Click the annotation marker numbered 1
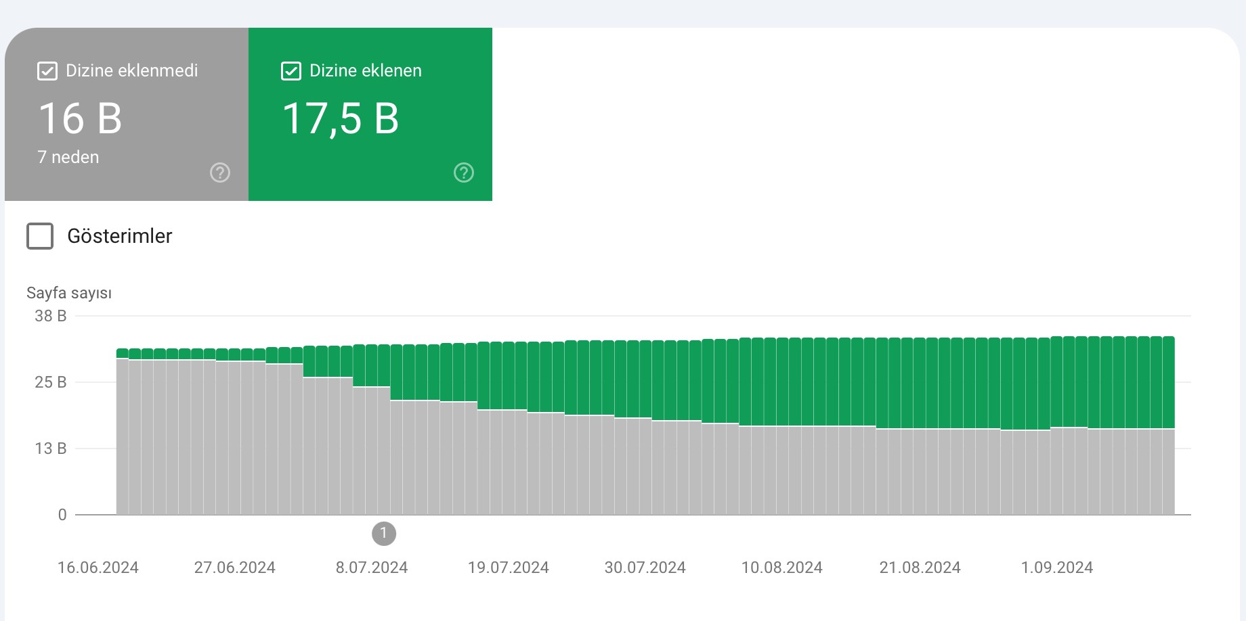Image resolution: width=1246 pixels, height=621 pixels. pos(384,534)
